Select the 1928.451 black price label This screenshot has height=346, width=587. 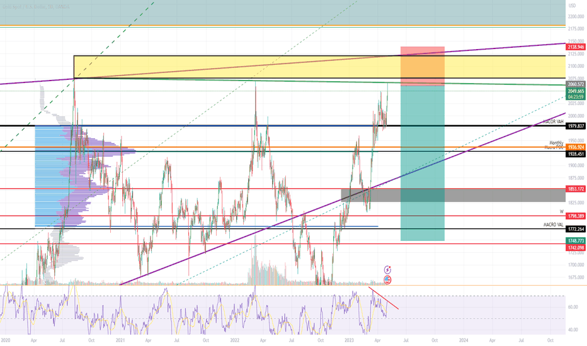pyautogui.click(x=576, y=154)
